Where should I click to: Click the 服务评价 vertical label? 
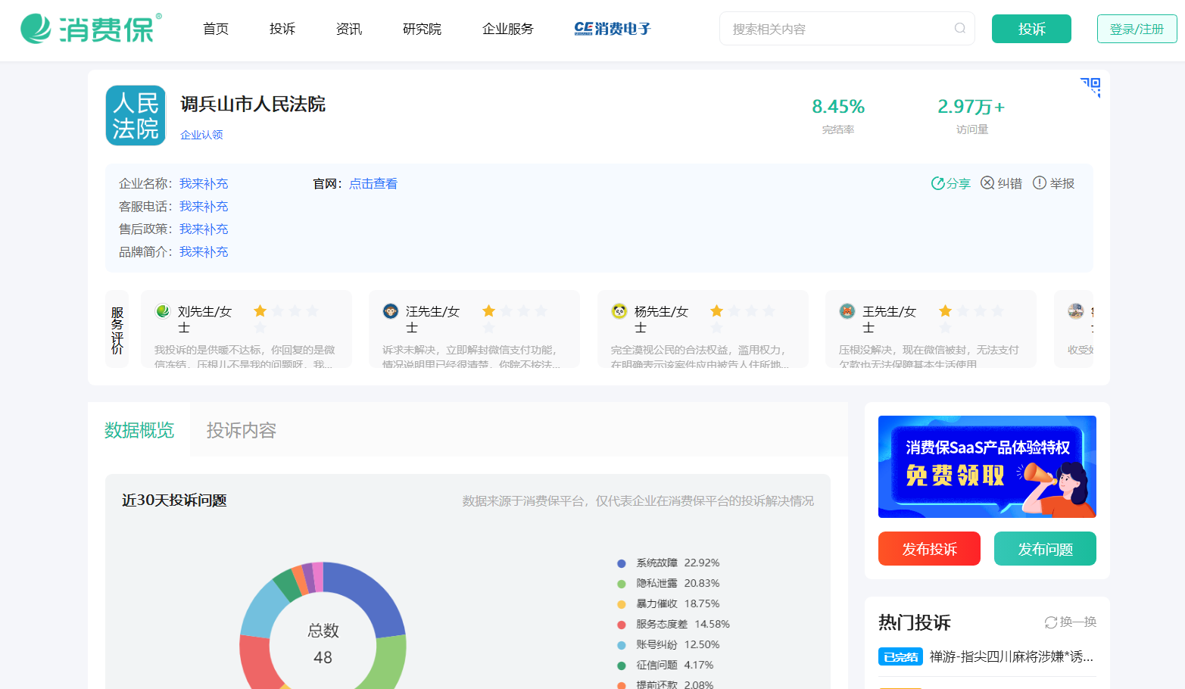[117, 330]
